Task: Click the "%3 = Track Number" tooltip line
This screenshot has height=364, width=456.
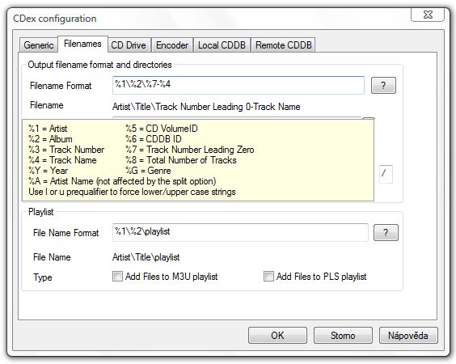Action: click(x=66, y=150)
